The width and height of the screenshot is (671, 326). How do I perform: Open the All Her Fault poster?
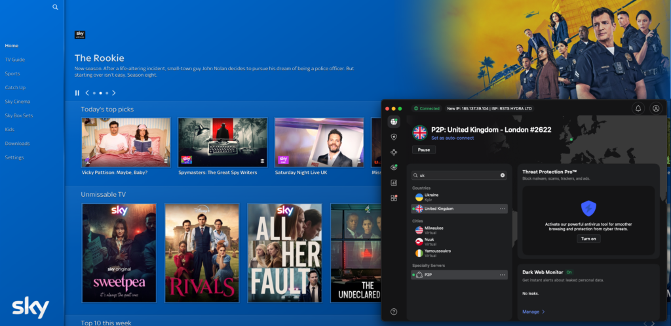point(285,253)
